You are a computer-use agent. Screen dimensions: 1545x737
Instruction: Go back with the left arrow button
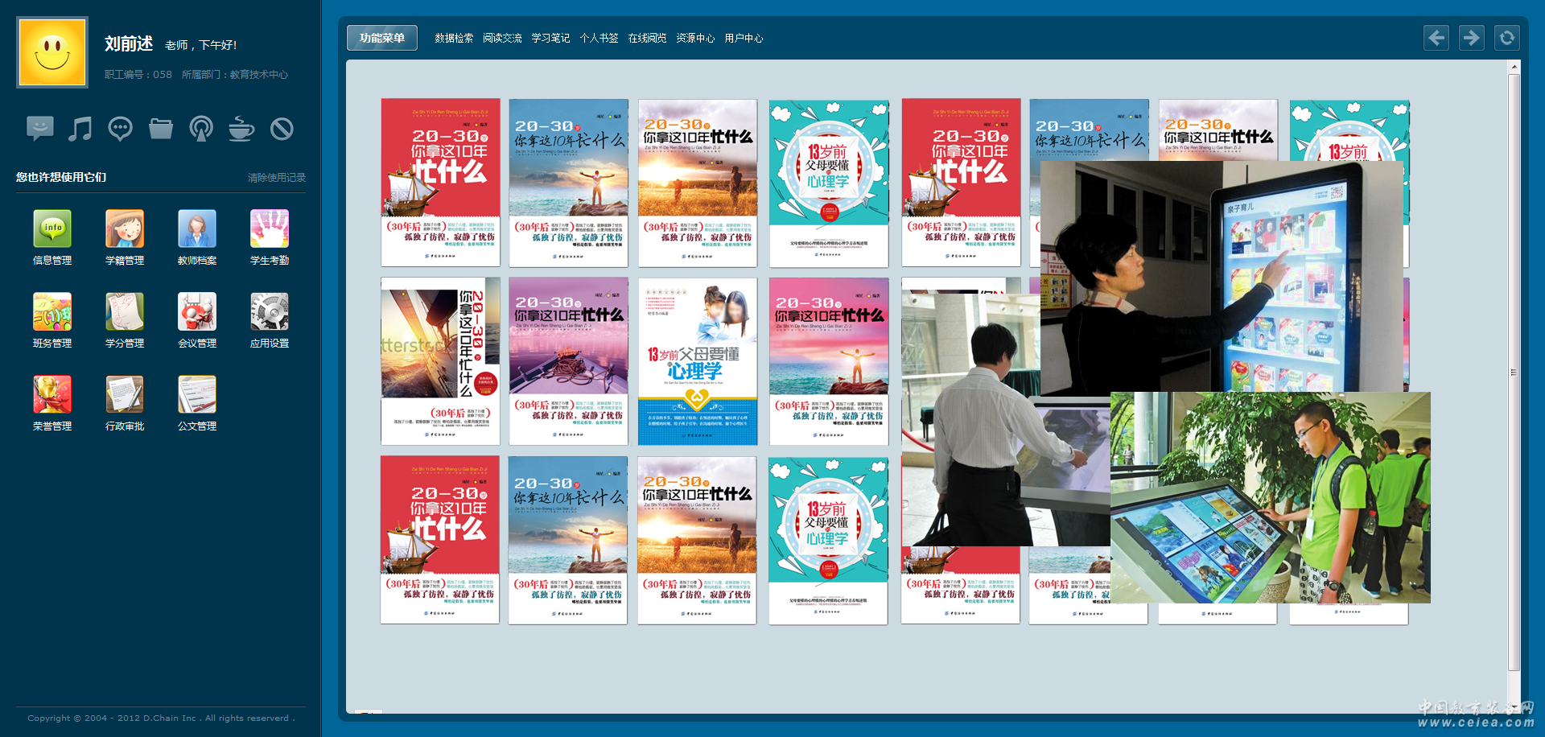click(1436, 38)
